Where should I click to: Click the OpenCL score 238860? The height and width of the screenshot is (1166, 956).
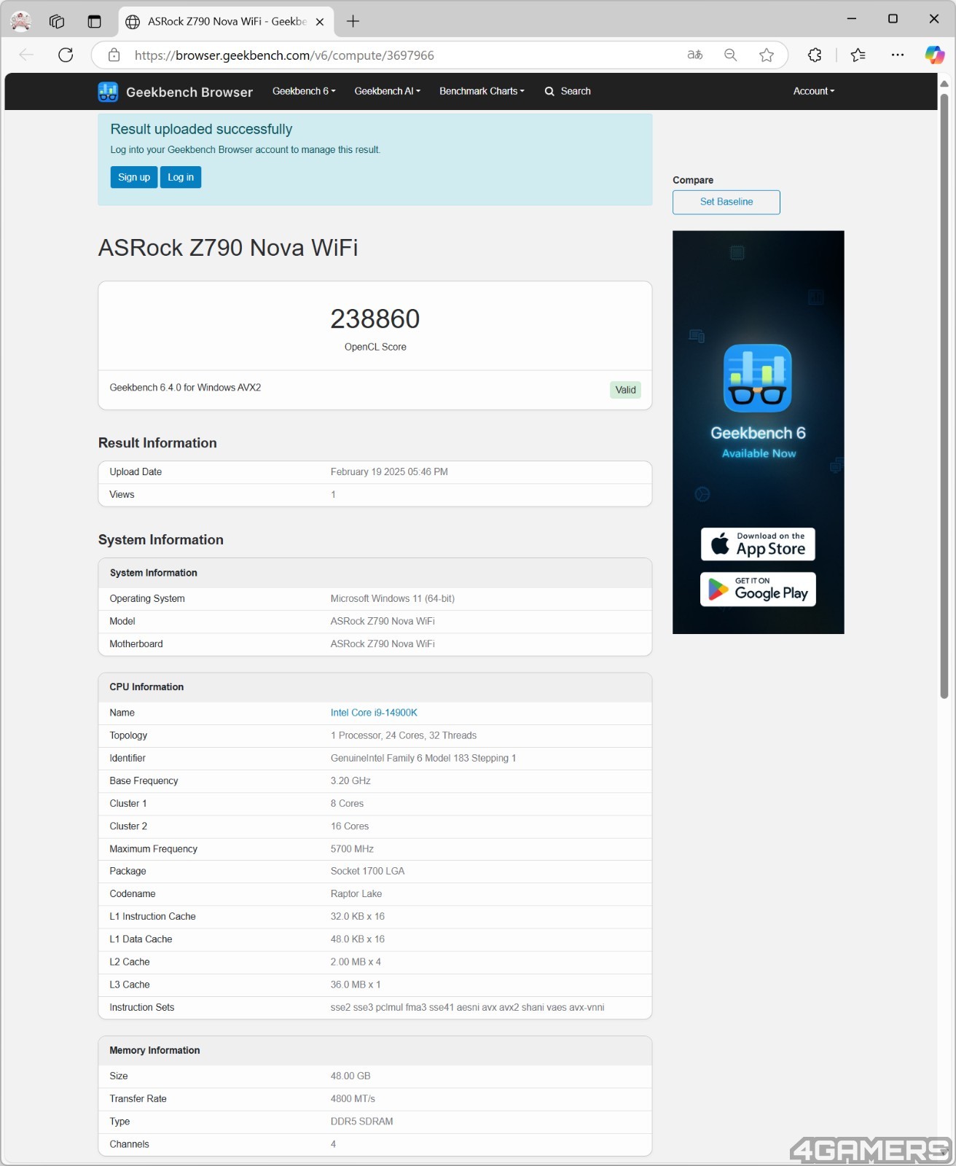[375, 318]
